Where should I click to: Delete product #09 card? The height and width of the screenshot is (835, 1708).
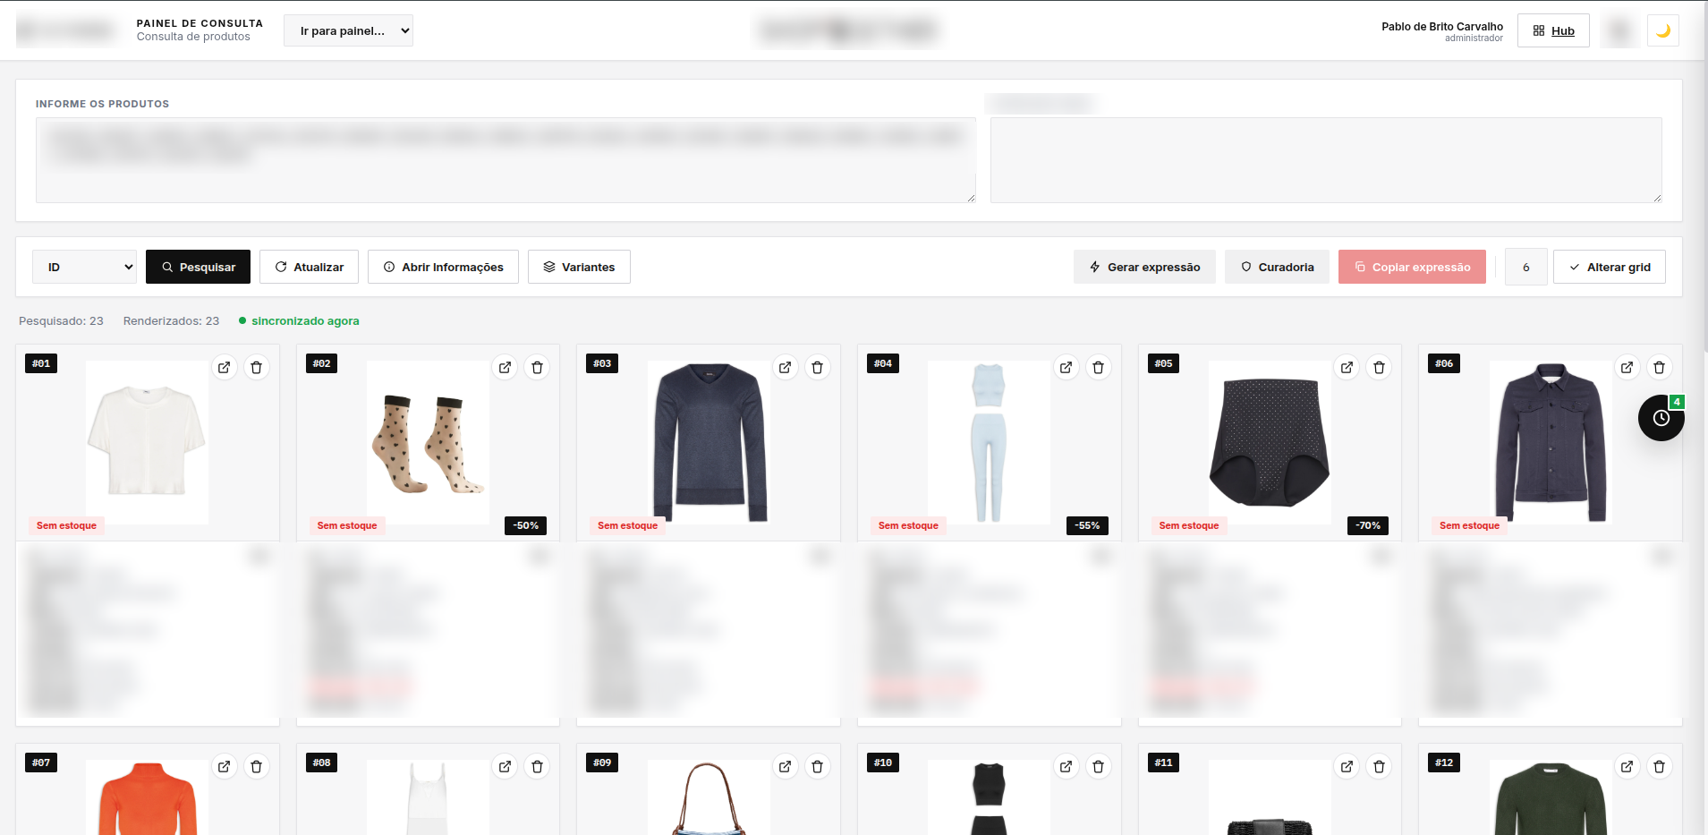pyautogui.click(x=818, y=766)
